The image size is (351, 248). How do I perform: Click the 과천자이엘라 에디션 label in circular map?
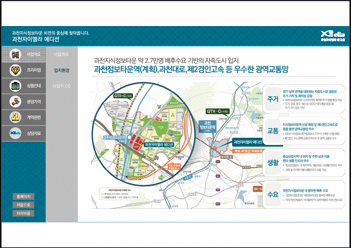tap(159, 145)
